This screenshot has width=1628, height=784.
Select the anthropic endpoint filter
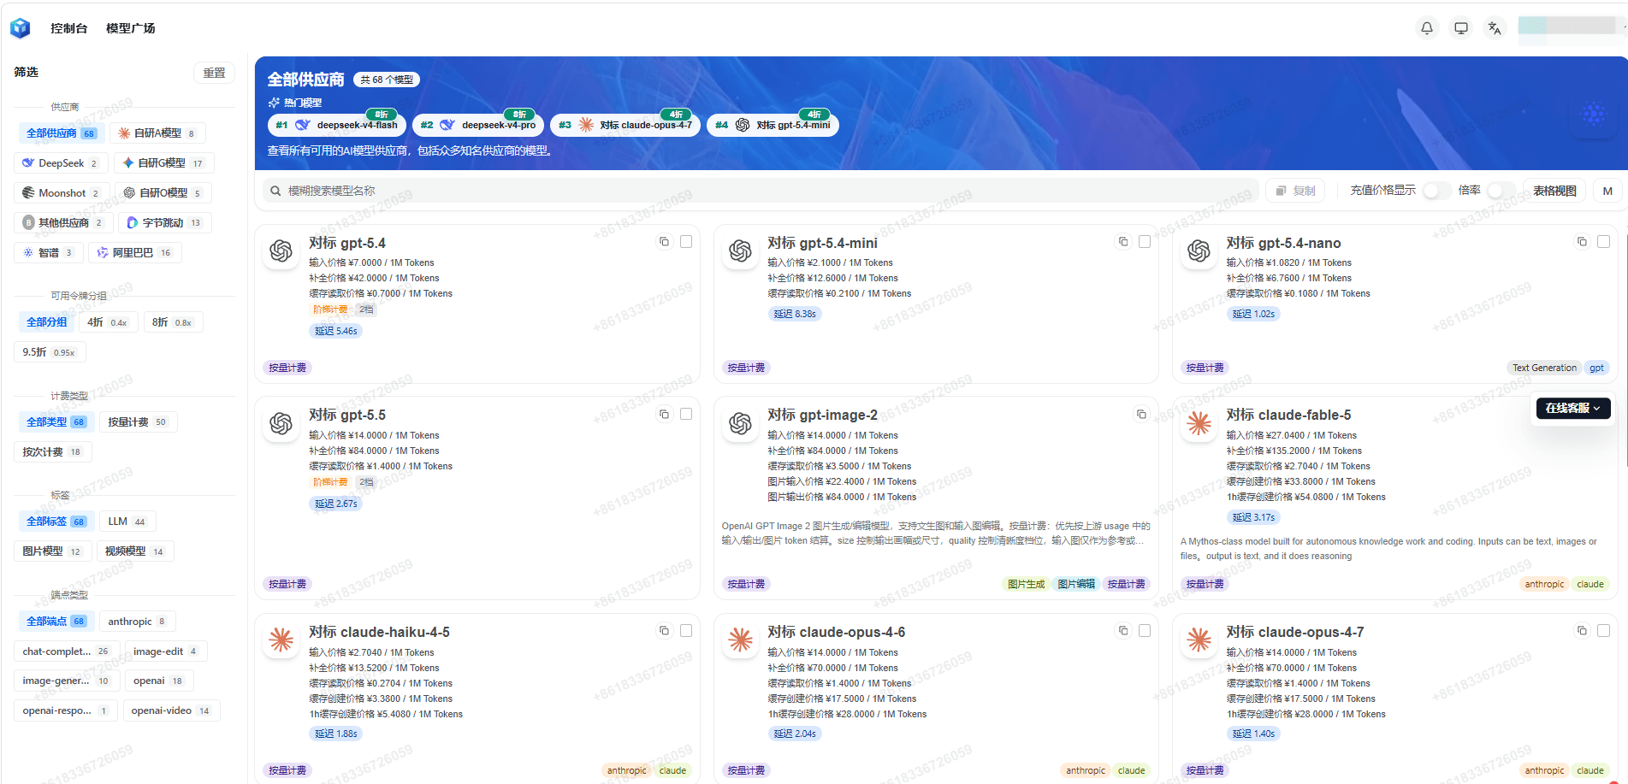coord(138,622)
